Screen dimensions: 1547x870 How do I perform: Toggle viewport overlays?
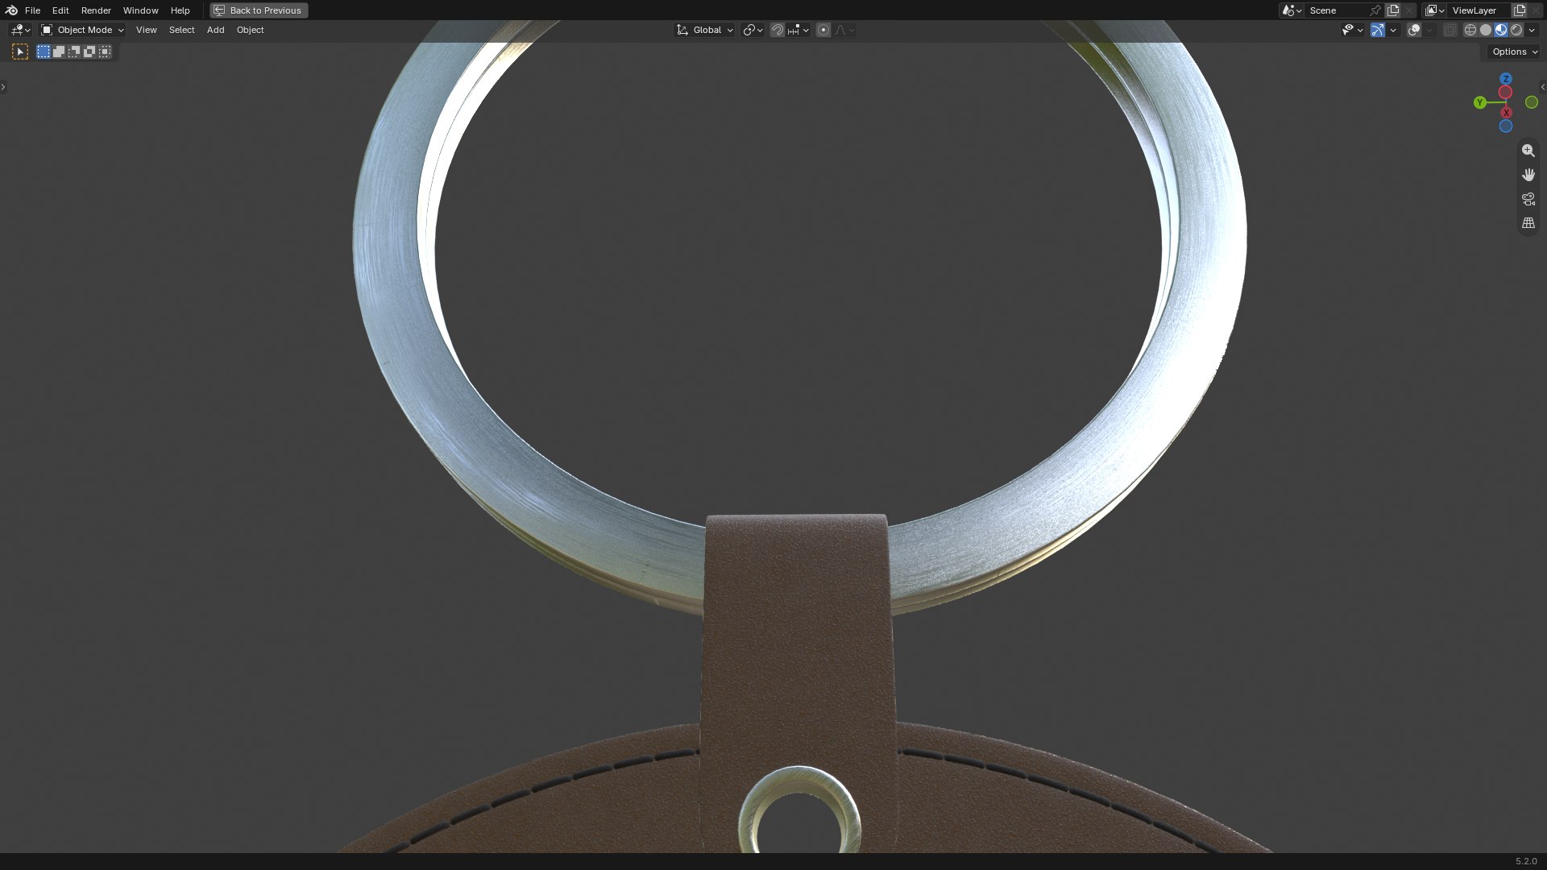[1414, 30]
